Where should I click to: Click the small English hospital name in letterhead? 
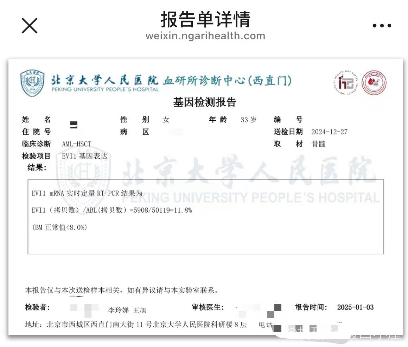point(105,89)
